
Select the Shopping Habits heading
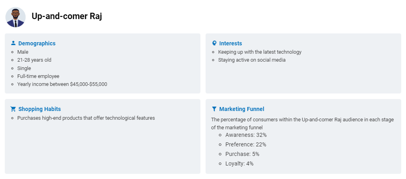point(40,109)
